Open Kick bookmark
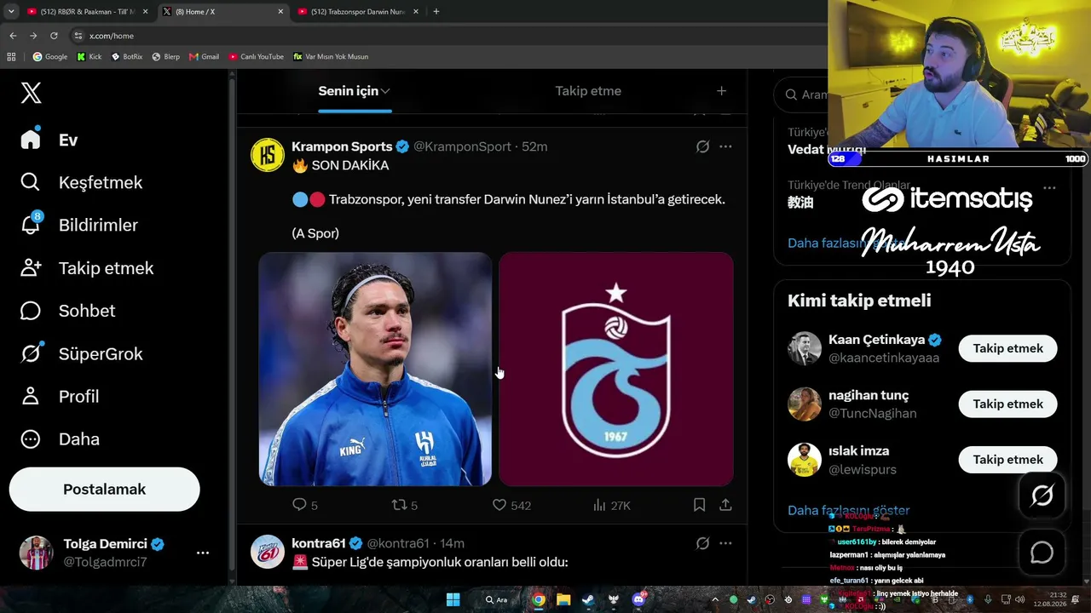The width and height of the screenshot is (1091, 613). tap(89, 57)
